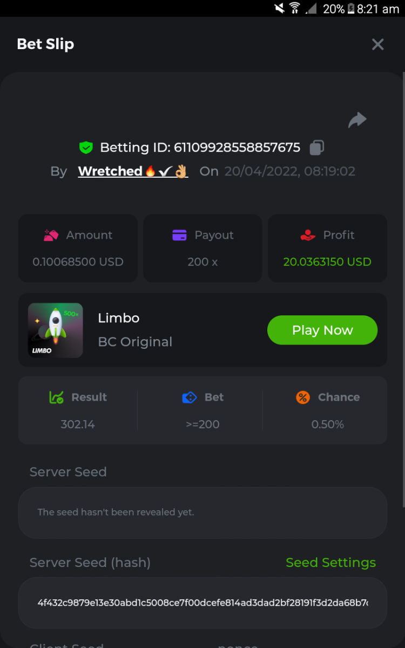Close the Bet Slip panel

click(x=378, y=44)
